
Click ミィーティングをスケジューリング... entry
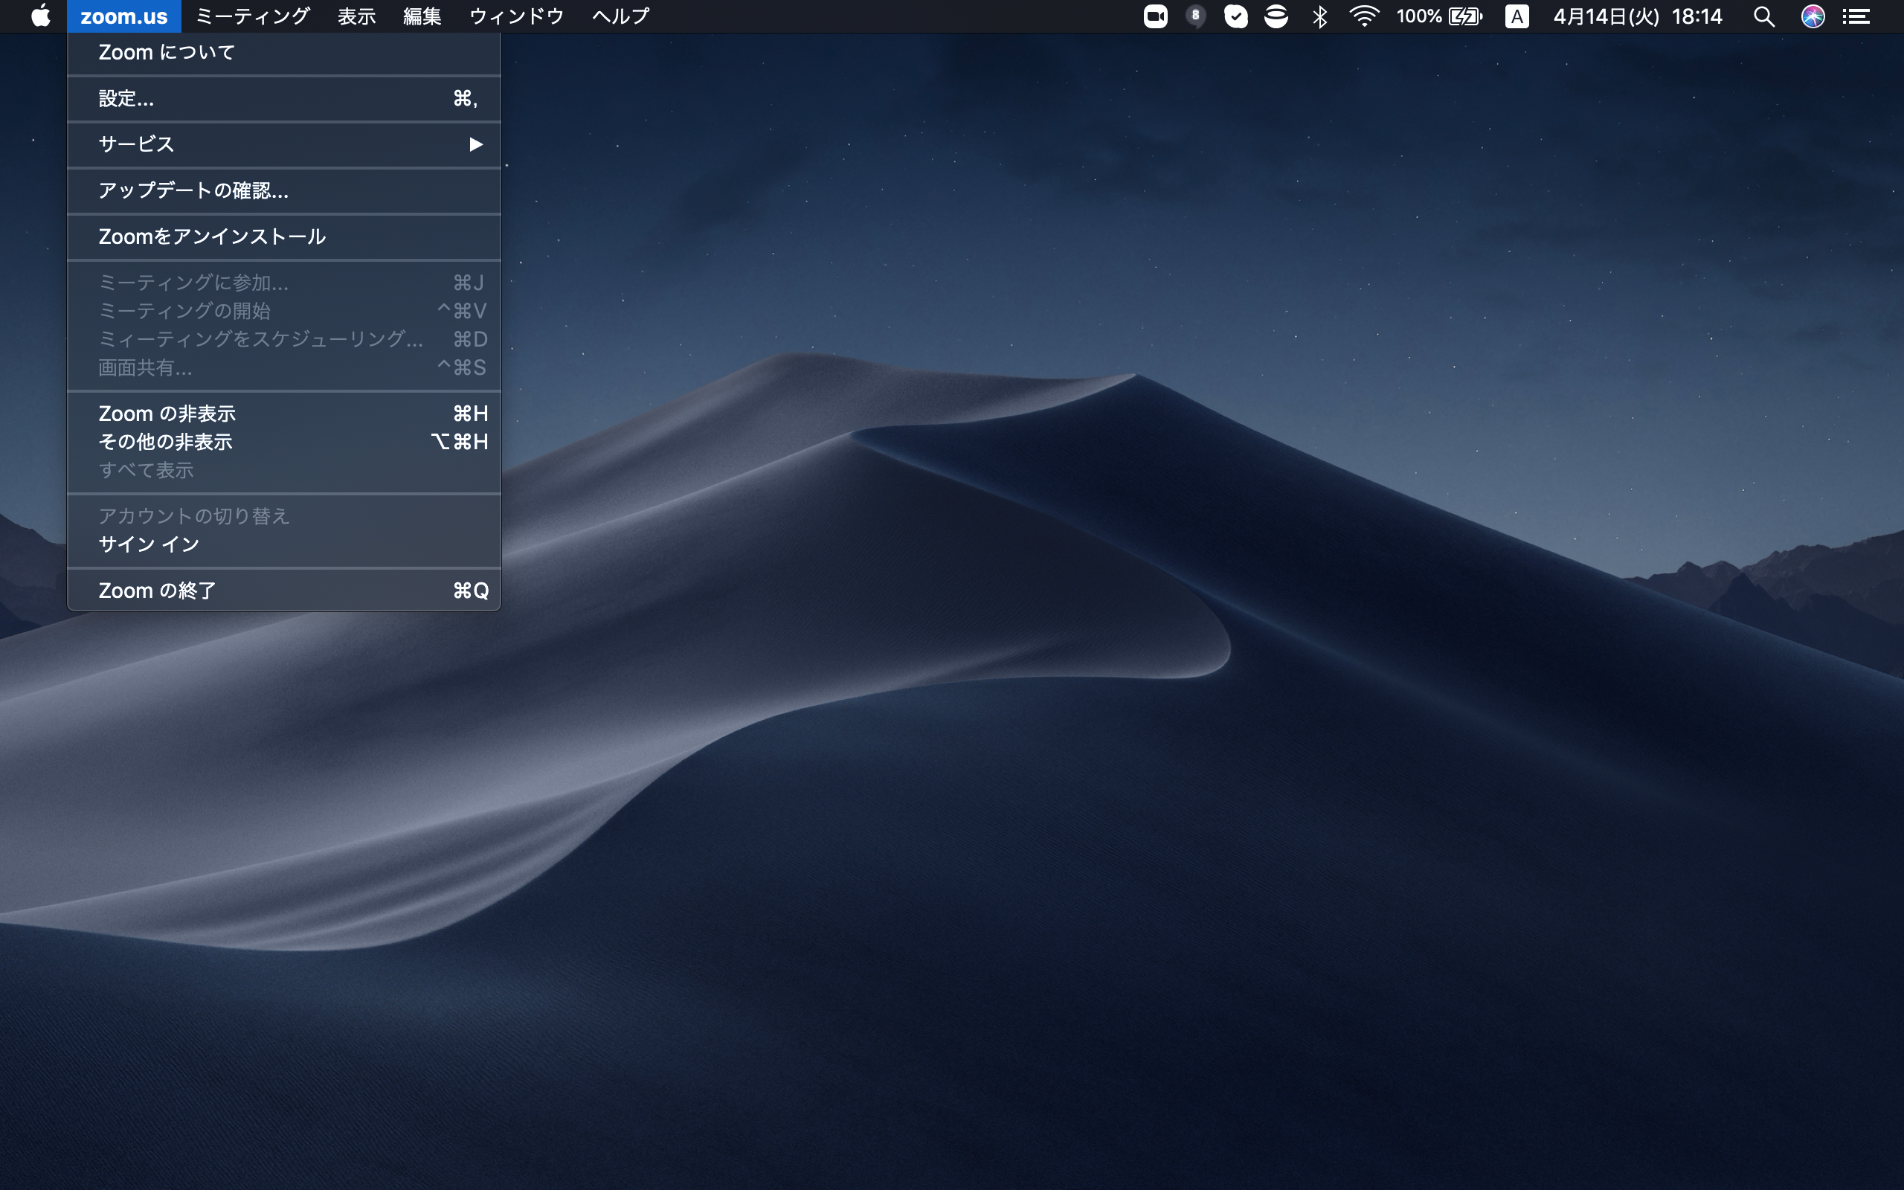284,339
